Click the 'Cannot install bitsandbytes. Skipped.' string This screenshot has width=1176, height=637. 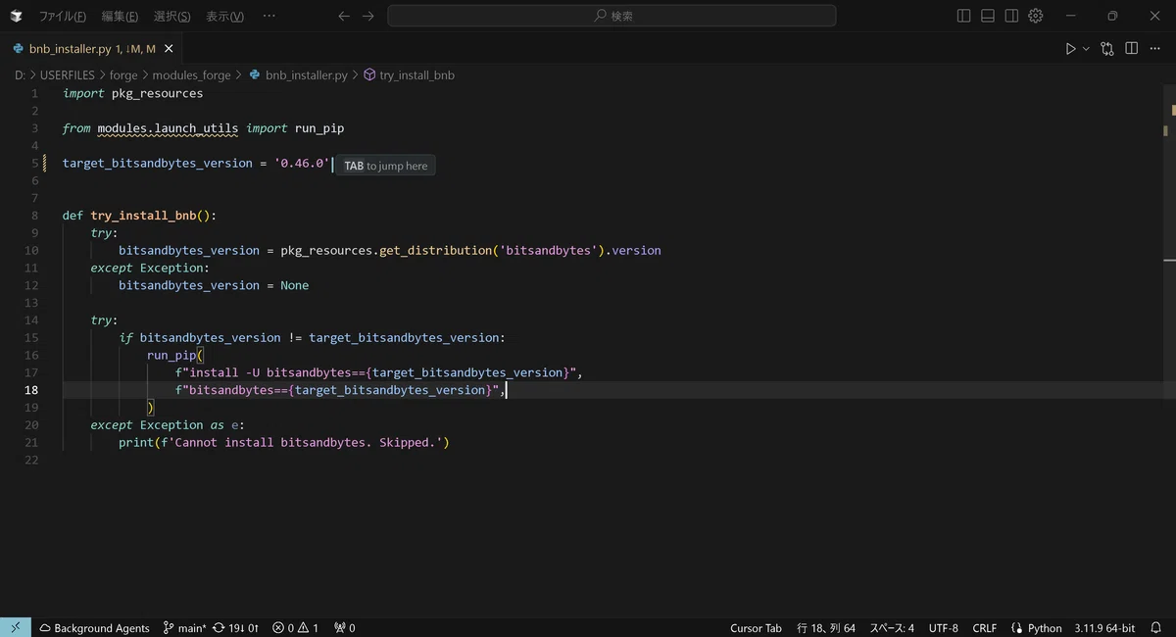click(x=306, y=442)
